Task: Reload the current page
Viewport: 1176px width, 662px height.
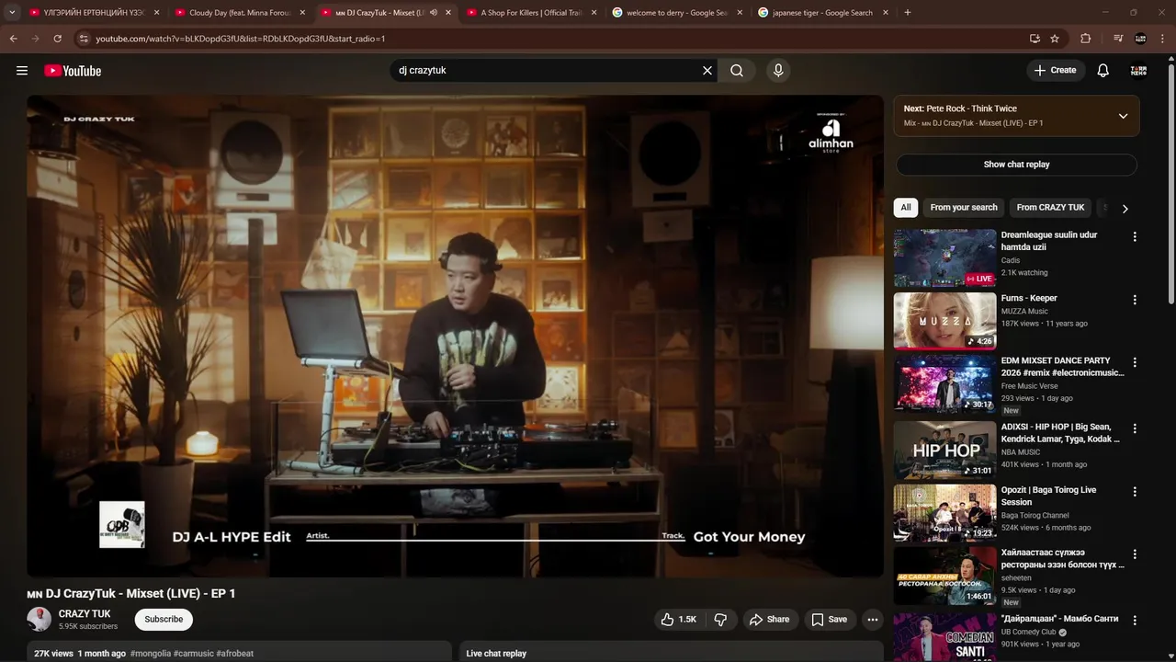Action: 57,39
